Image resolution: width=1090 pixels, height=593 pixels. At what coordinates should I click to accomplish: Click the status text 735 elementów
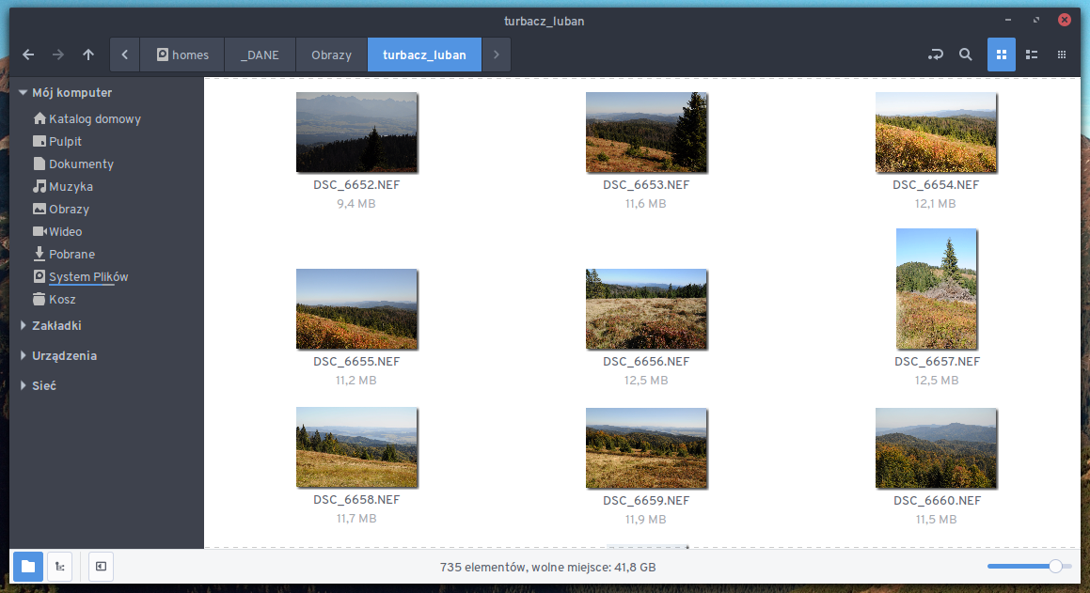point(483,568)
